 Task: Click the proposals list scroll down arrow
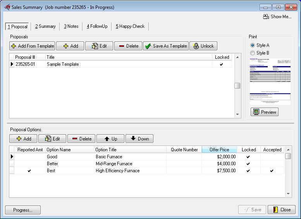(237, 114)
